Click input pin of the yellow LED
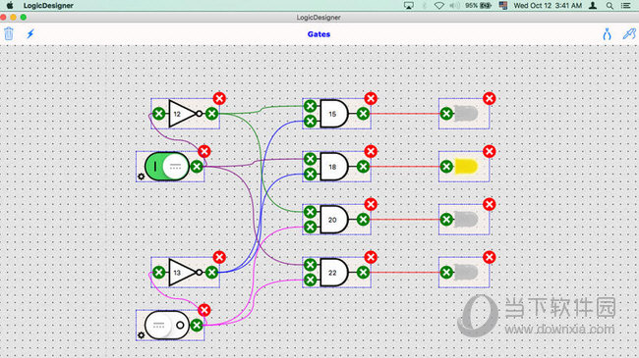This screenshot has height=358, width=639. click(x=446, y=167)
